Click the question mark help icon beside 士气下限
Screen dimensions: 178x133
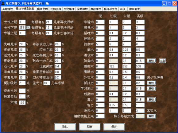point(28,28)
